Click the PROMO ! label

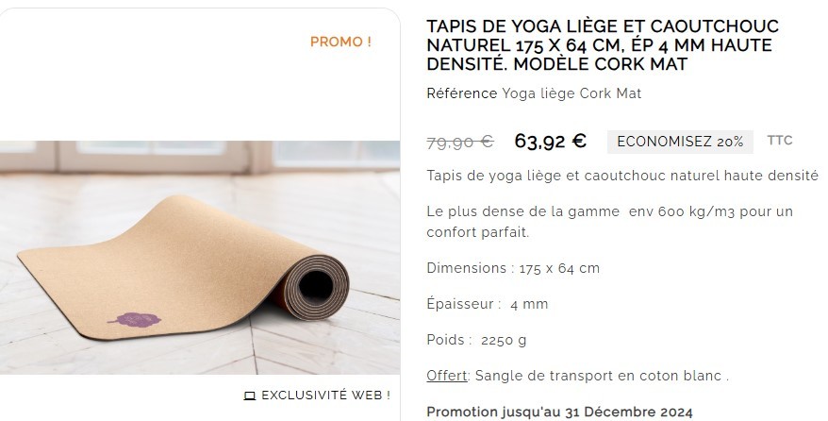340,42
